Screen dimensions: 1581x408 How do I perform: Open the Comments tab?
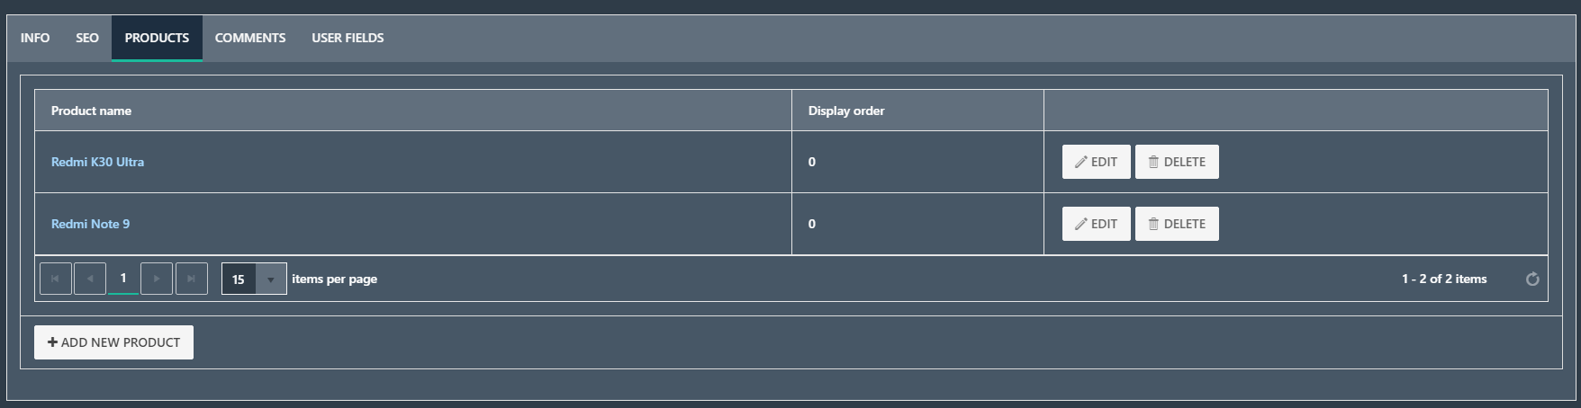(250, 38)
